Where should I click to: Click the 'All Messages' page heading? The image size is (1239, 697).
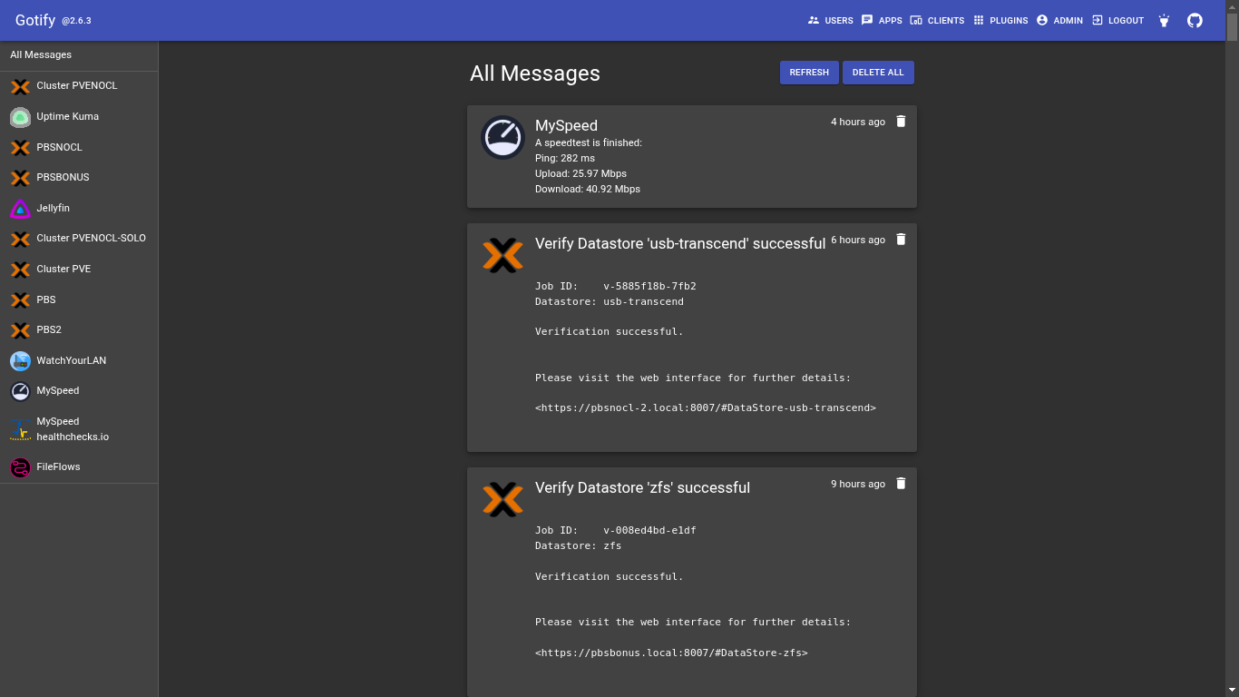(535, 74)
